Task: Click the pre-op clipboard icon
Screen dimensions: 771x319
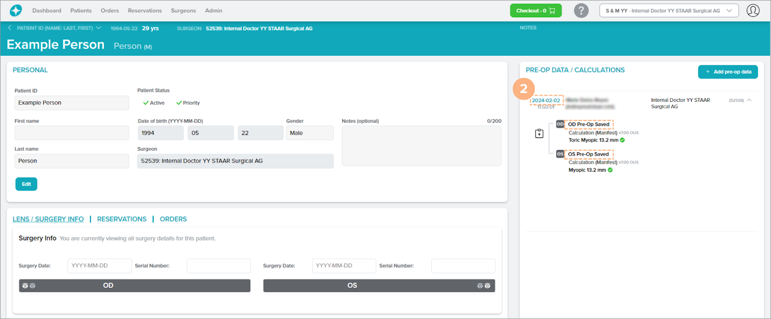Action: pyautogui.click(x=539, y=134)
